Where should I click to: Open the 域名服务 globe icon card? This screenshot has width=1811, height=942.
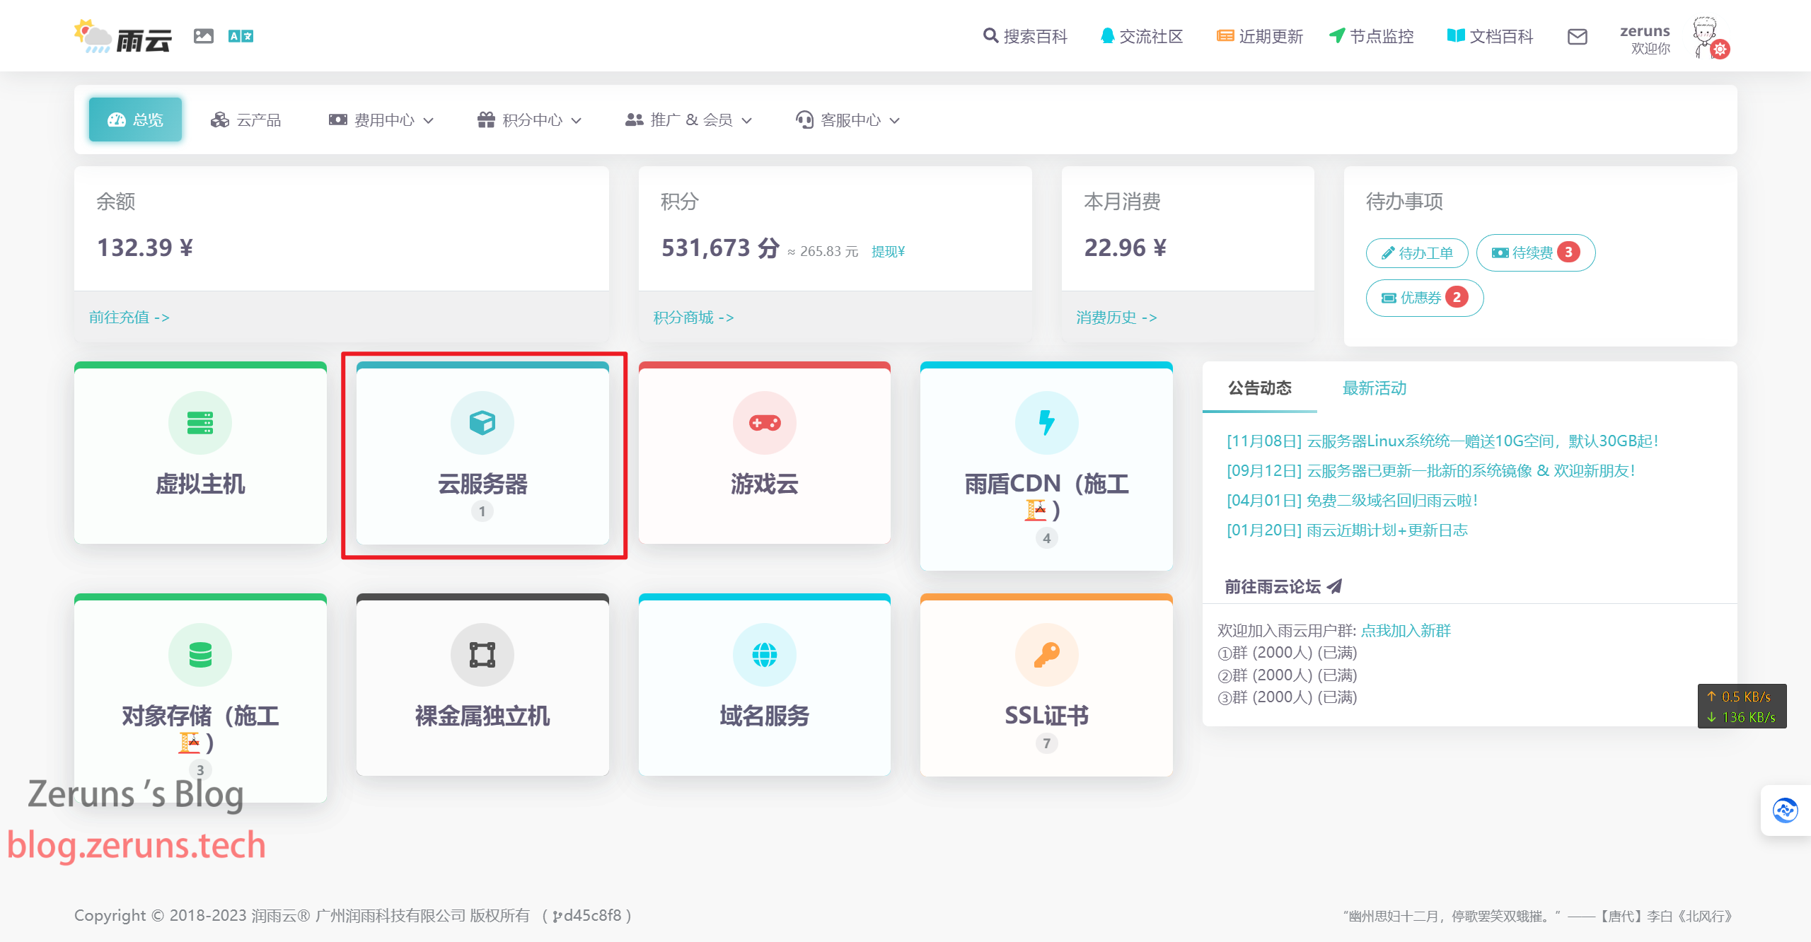coord(764,686)
